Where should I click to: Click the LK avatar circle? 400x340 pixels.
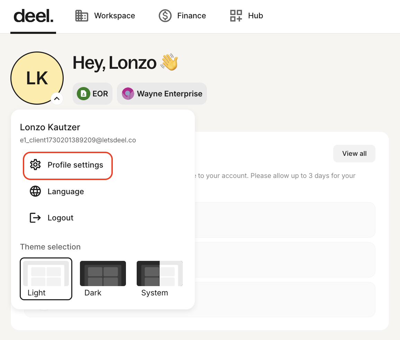tap(37, 78)
